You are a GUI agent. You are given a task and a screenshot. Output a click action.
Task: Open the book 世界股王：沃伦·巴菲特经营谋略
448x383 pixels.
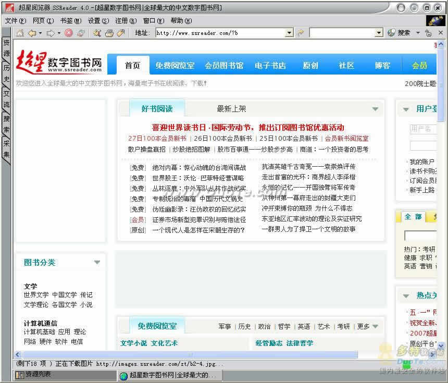tap(198, 178)
